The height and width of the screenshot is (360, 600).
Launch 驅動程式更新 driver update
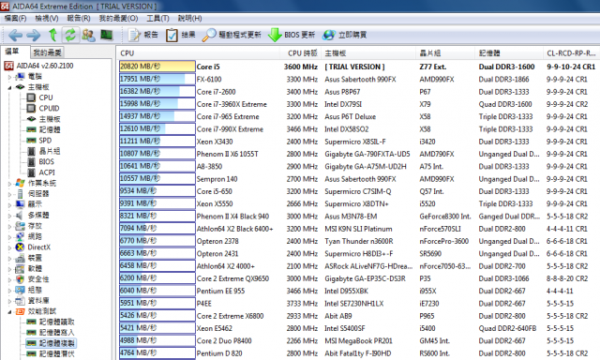point(232,36)
